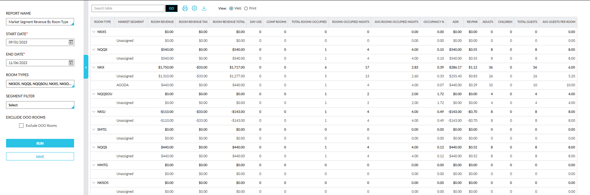The image size is (590, 195).
Task: Open the Start Date calendar picker
Action: click(x=71, y=42)
